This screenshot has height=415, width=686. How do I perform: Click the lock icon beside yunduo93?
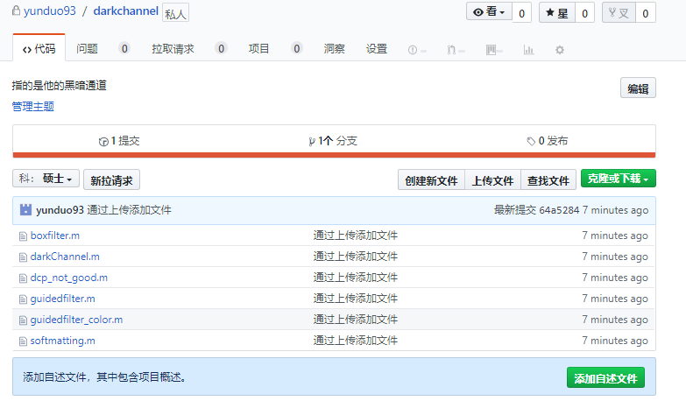coord(16,11)
